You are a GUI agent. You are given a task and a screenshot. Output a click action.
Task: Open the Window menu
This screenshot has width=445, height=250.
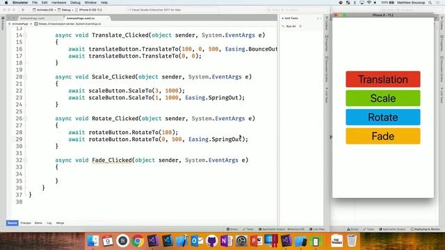click(90, 3)
